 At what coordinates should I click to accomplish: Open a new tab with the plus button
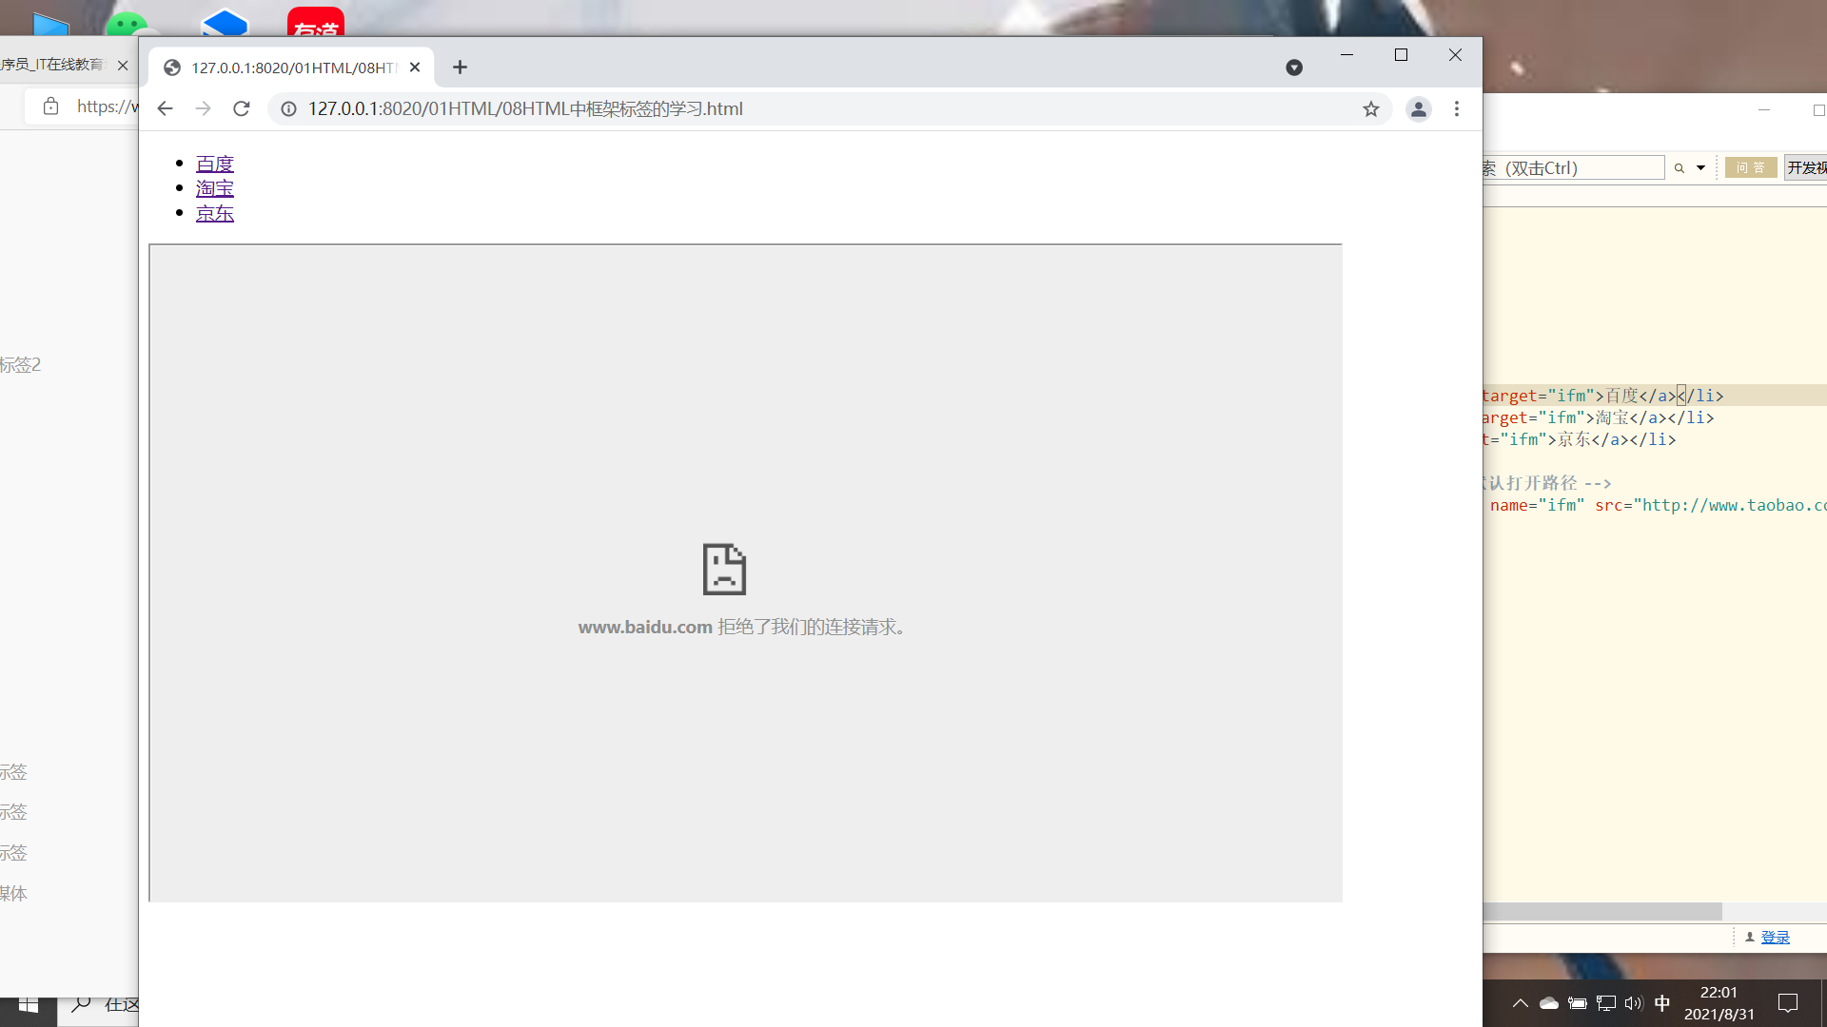coord(460,67)
